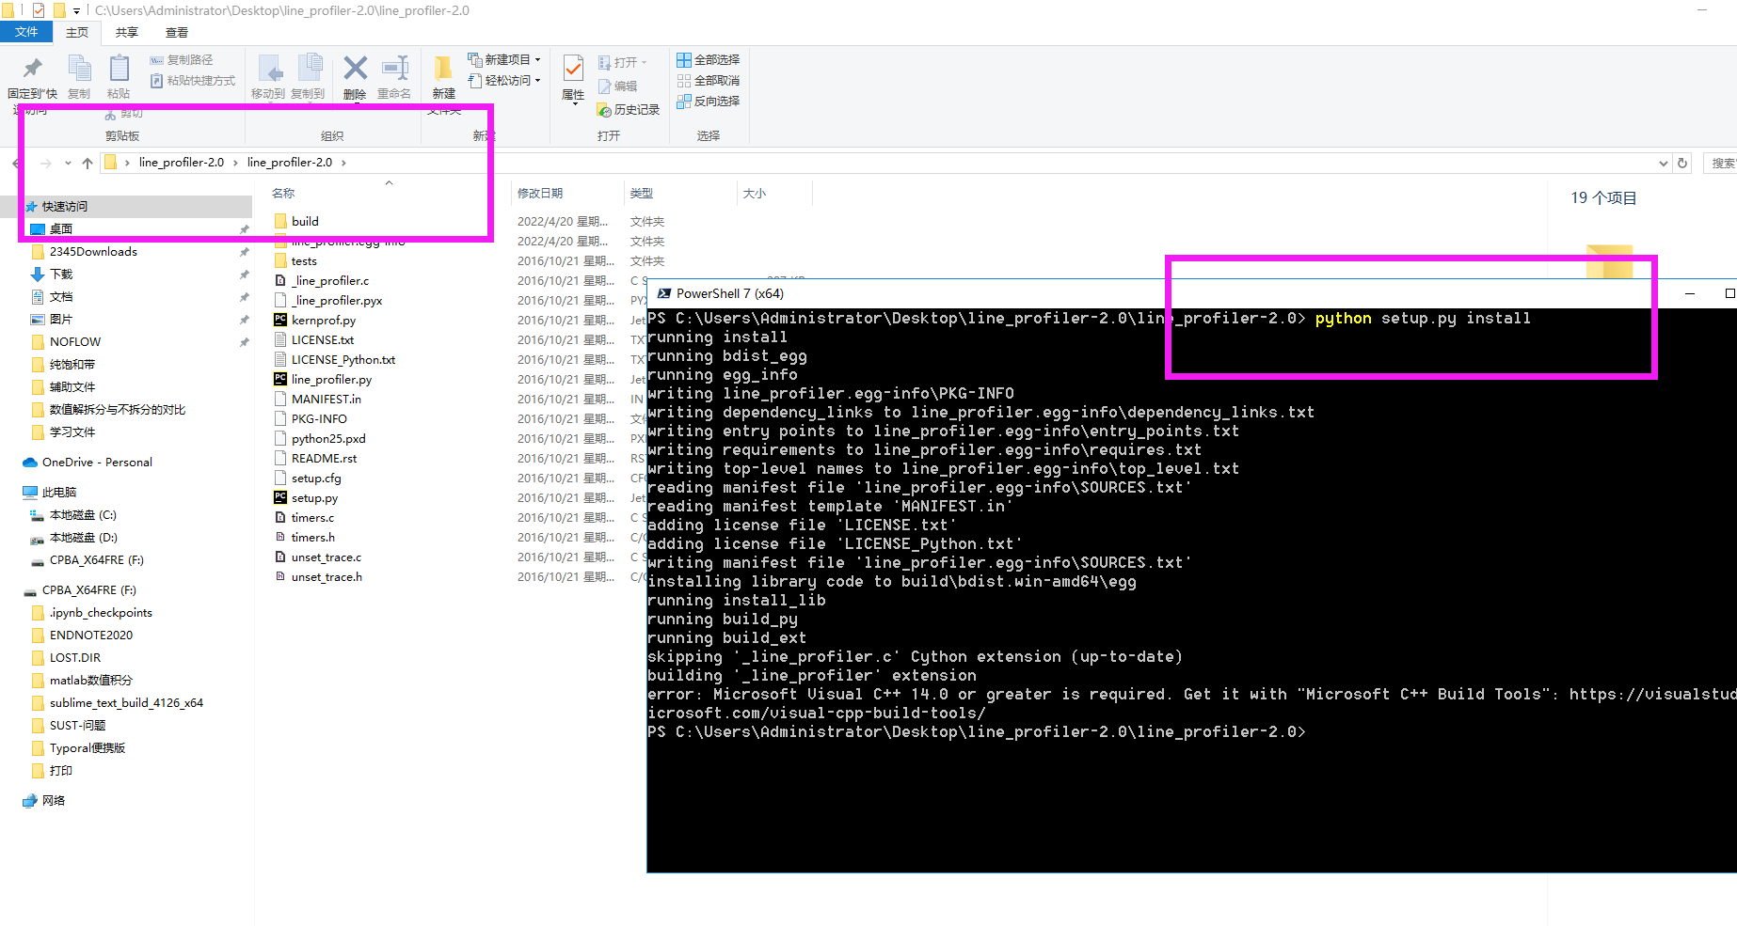Screen dimensions: 1737x926
Task: Click the Rename (重命名) icon
Action: (394, 68)
